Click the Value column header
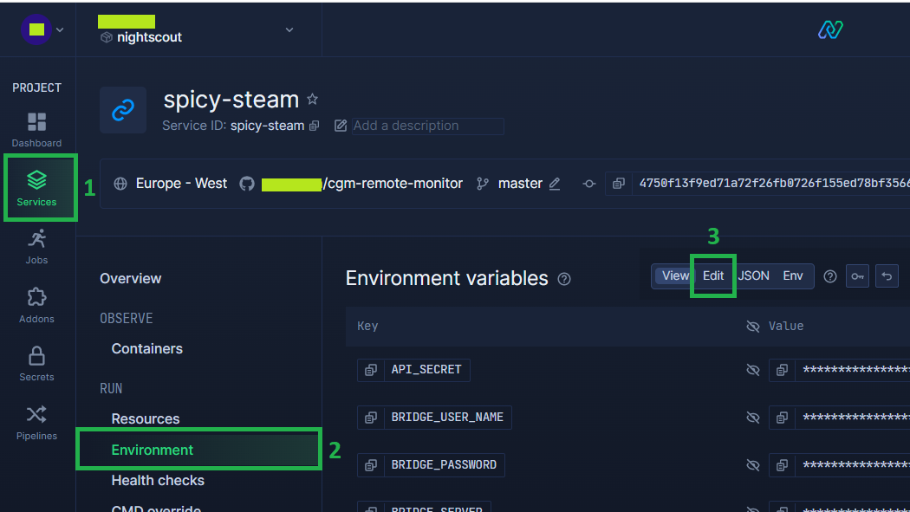The height and width of the screenshot is (512, 910). 786,327
